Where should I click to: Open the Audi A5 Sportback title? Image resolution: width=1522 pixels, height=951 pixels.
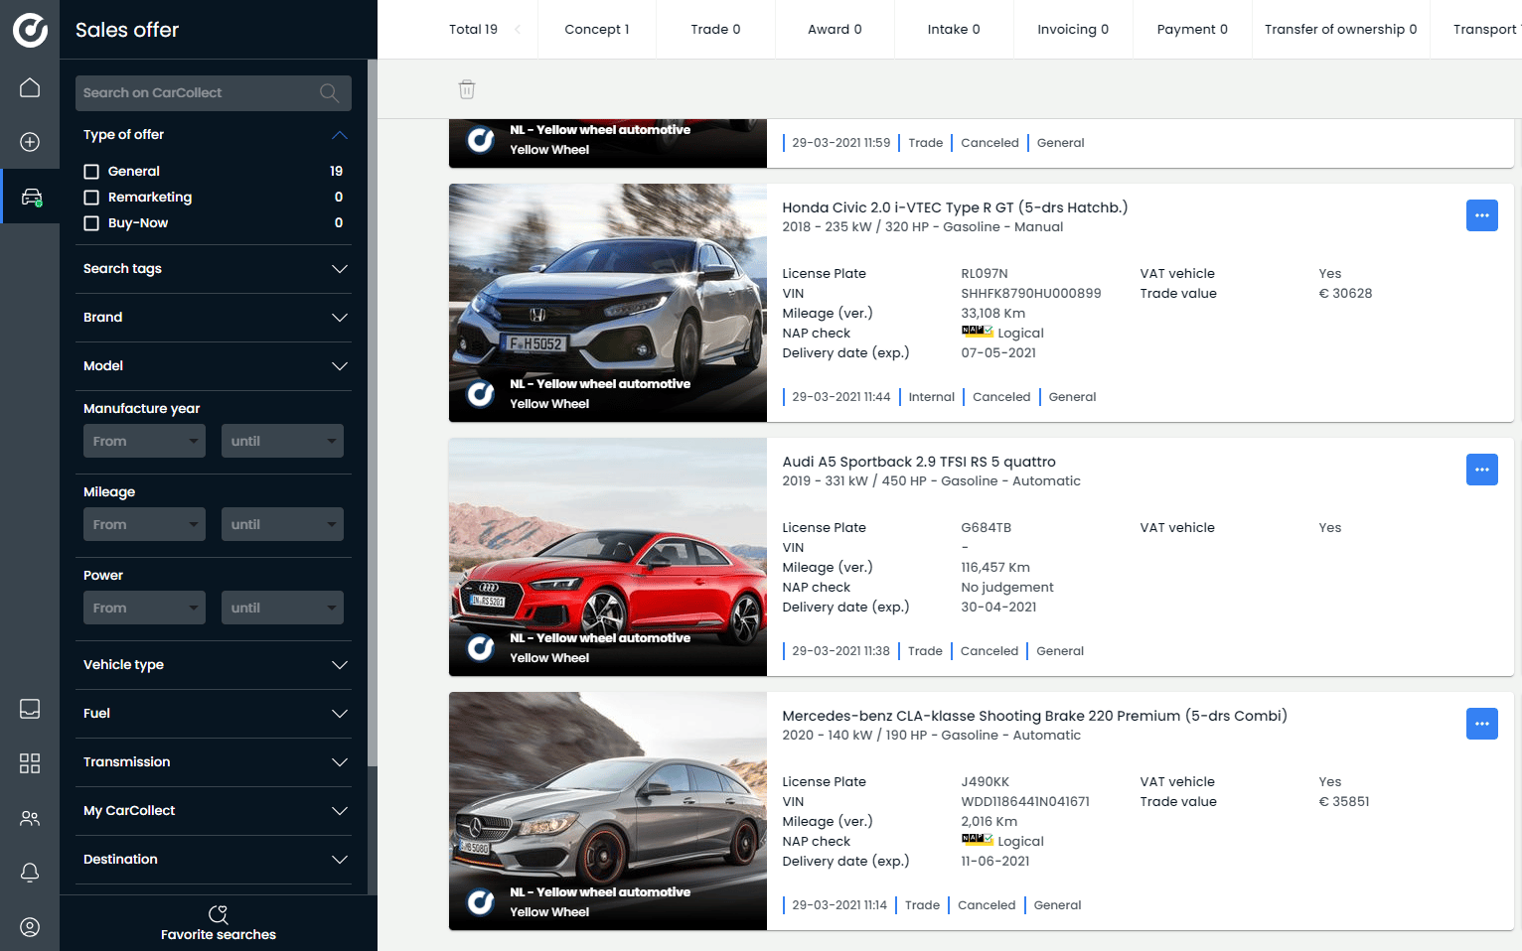[x=919, y=462]
